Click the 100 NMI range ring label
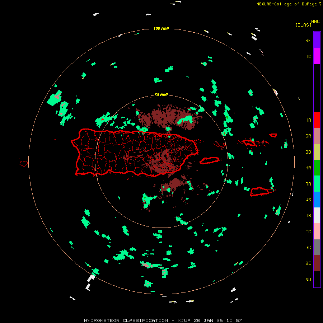323x323 pixels. pyautogui.click(x=161, y=28)
